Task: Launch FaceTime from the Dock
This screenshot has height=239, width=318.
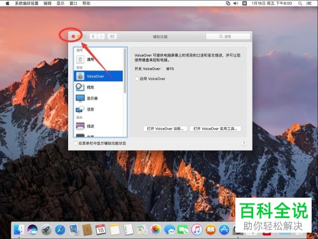Action: coord(183,229)
